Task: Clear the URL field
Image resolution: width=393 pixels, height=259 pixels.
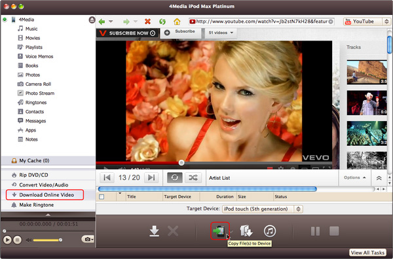Action: coord(331,22)
